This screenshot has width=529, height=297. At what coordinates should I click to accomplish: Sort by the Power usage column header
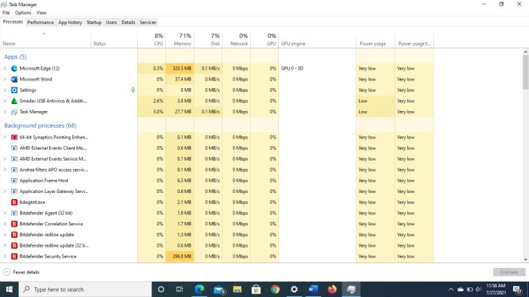pyautogui.click(x=375, y=40)
